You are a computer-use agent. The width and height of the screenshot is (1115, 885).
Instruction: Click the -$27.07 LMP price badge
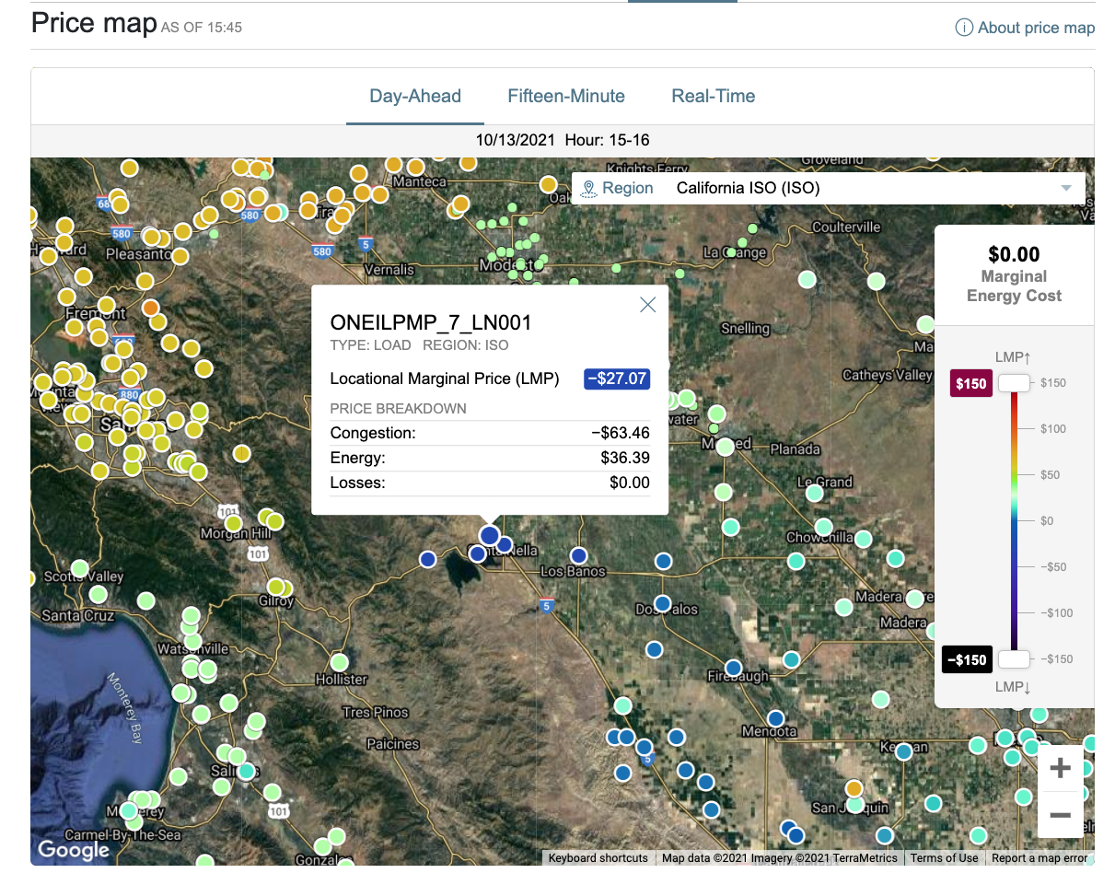click(x=617, y=378)
